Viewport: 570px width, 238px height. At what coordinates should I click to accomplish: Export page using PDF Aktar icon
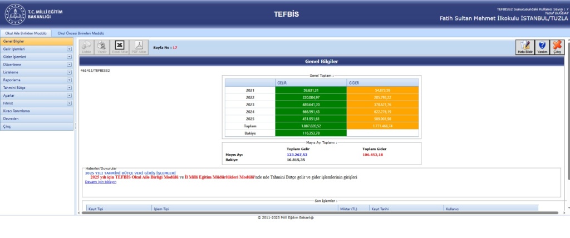(139, 47)
